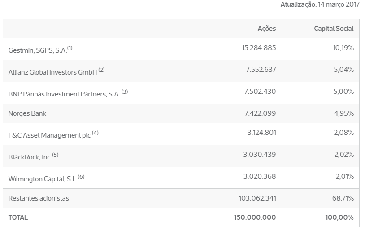Click the 'TOTAL' row label
This screenshot has height=230, width=365.
coord(18,217)
